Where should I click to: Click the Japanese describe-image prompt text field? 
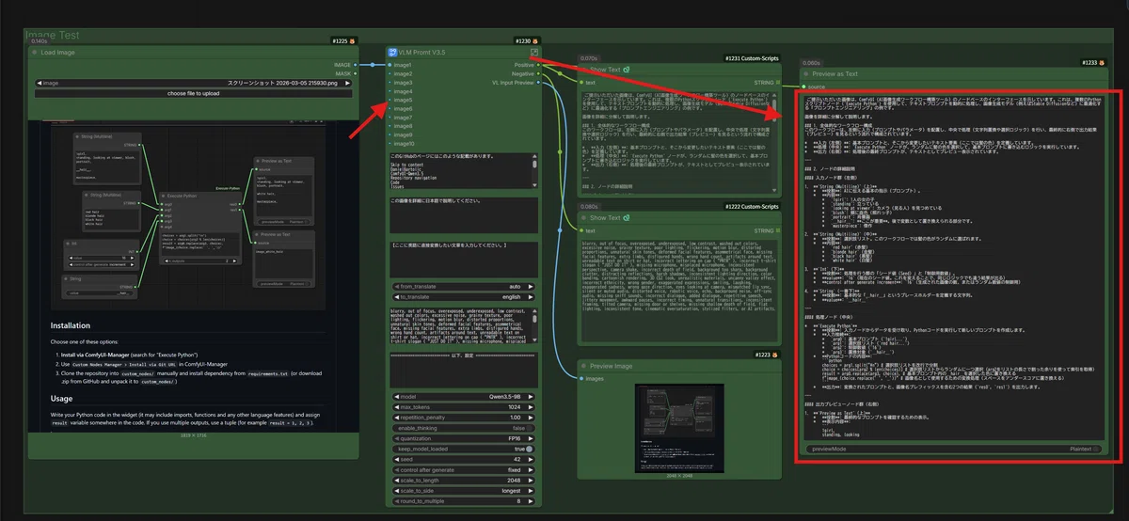click(x=464, y=214)
